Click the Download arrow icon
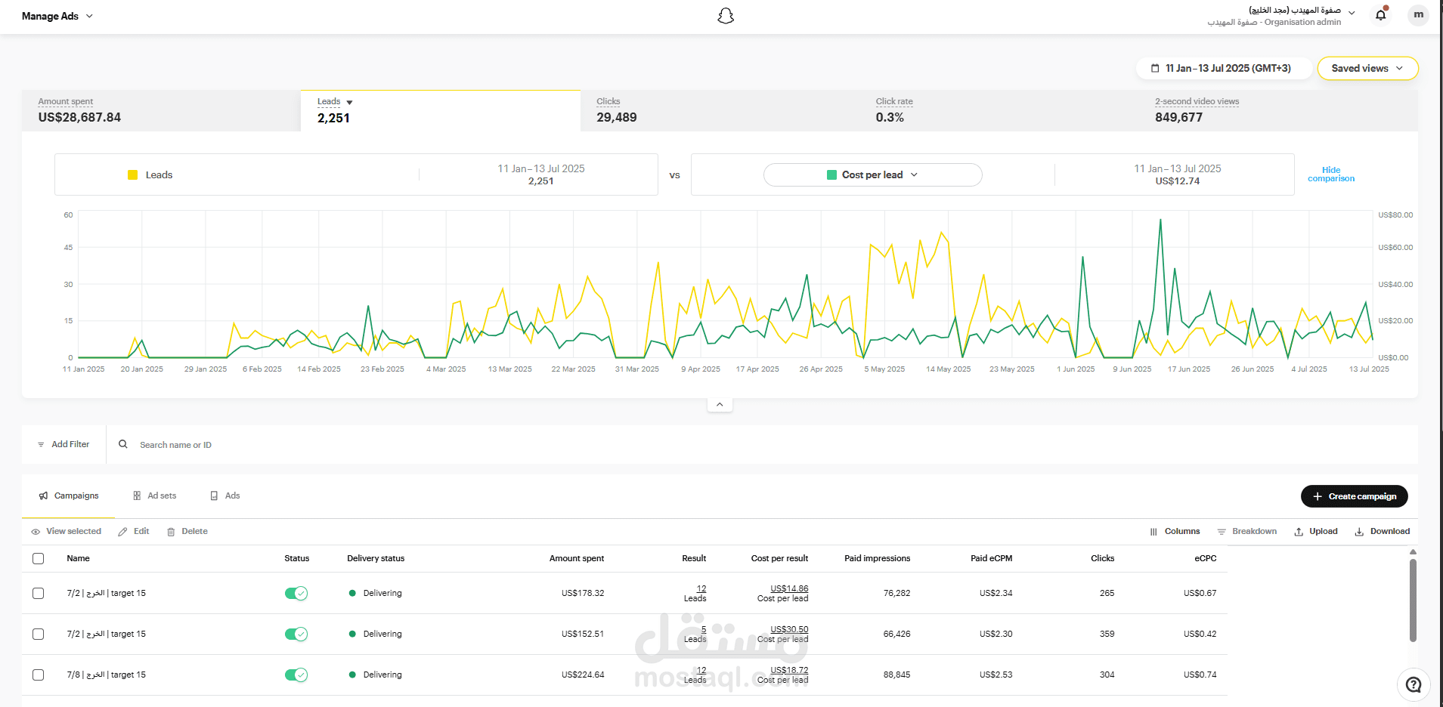The image size is (1443, 707). 1359,532
